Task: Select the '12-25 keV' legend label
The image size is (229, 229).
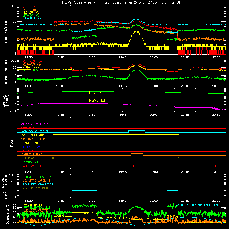Action: click(x=31, y=13)
